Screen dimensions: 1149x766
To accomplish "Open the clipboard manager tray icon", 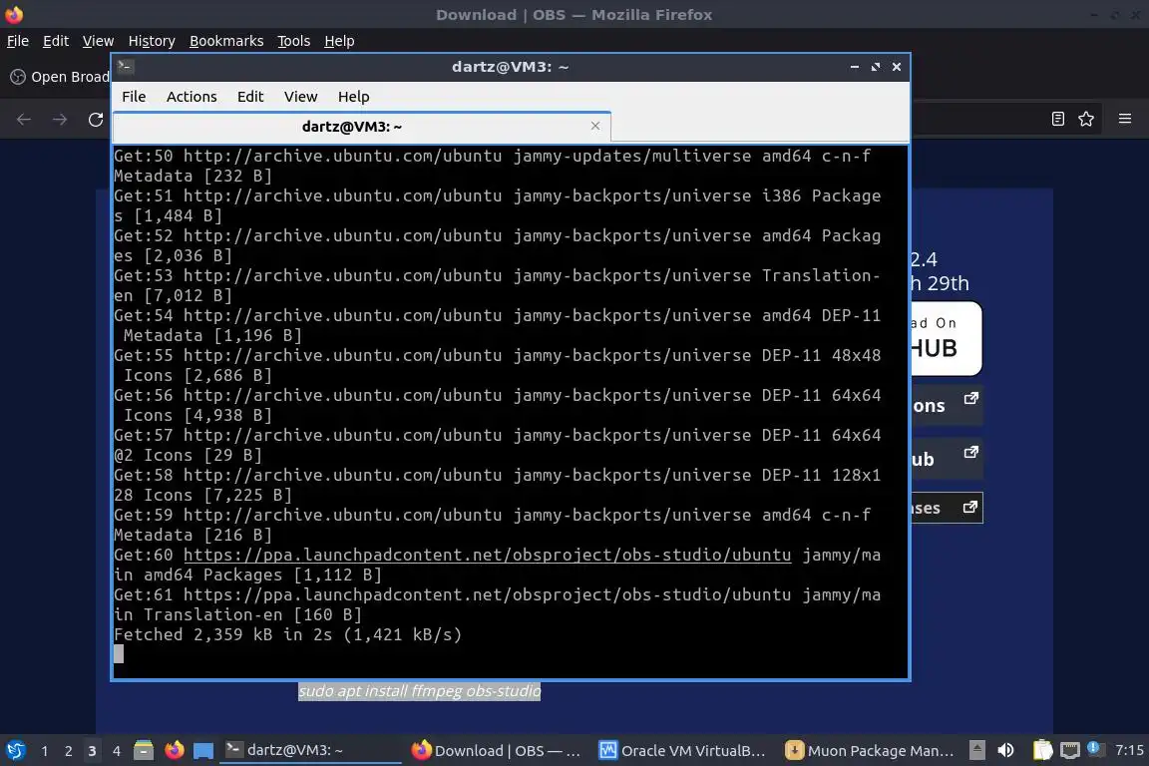I will coord(1042,750).
